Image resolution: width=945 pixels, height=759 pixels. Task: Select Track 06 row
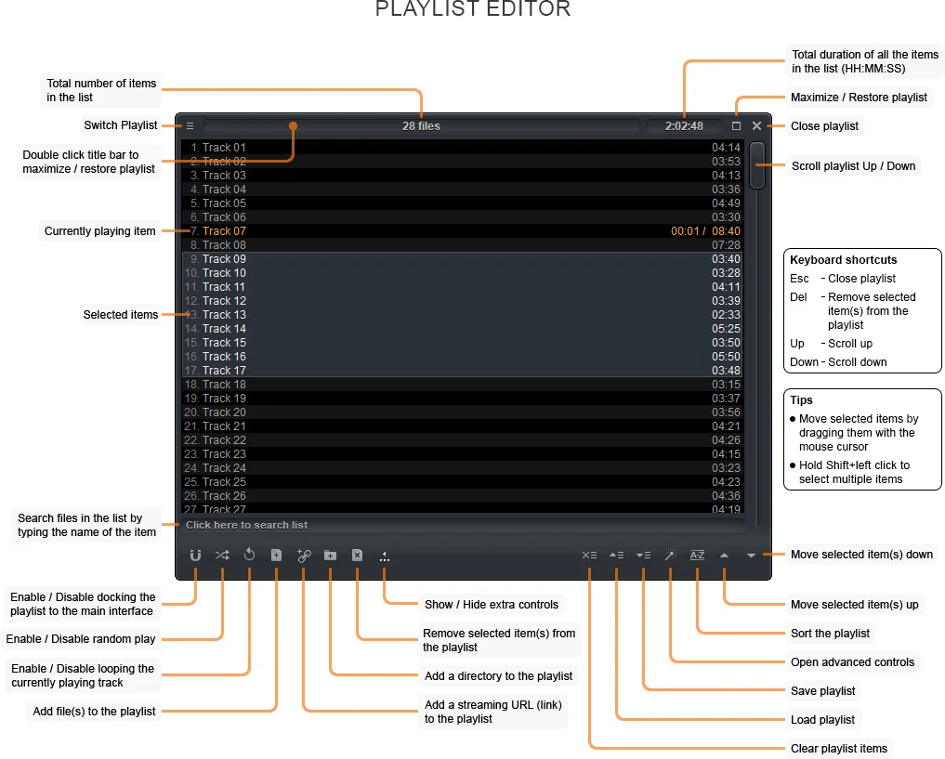(462, 216)
